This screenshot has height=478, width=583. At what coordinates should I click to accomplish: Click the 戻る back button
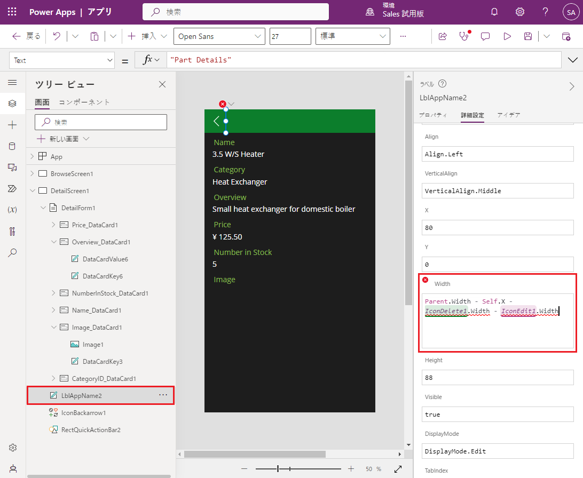pos(26,36)
